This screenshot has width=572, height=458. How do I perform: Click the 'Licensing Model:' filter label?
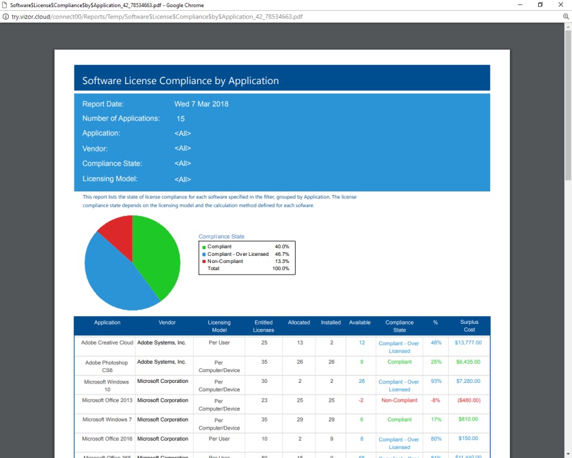pyautogui.click(x=110, y=179)
